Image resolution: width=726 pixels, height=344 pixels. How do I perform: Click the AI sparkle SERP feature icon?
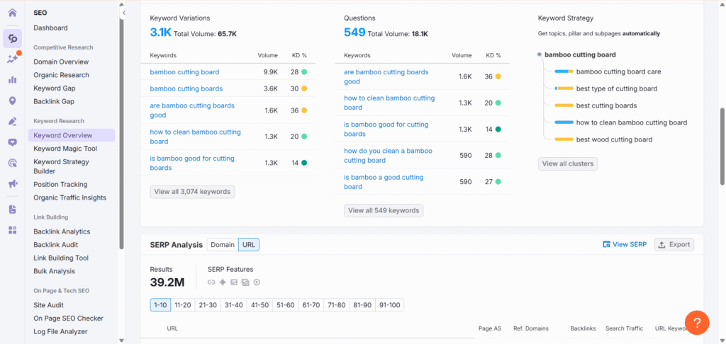[x=223, y=282]
